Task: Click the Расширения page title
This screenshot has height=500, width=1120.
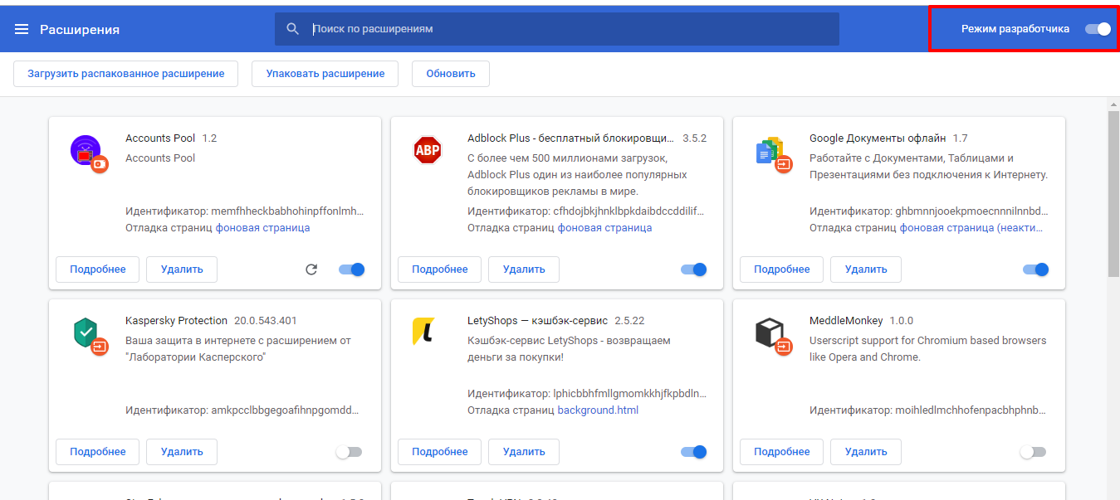Action: coord(80,29)
